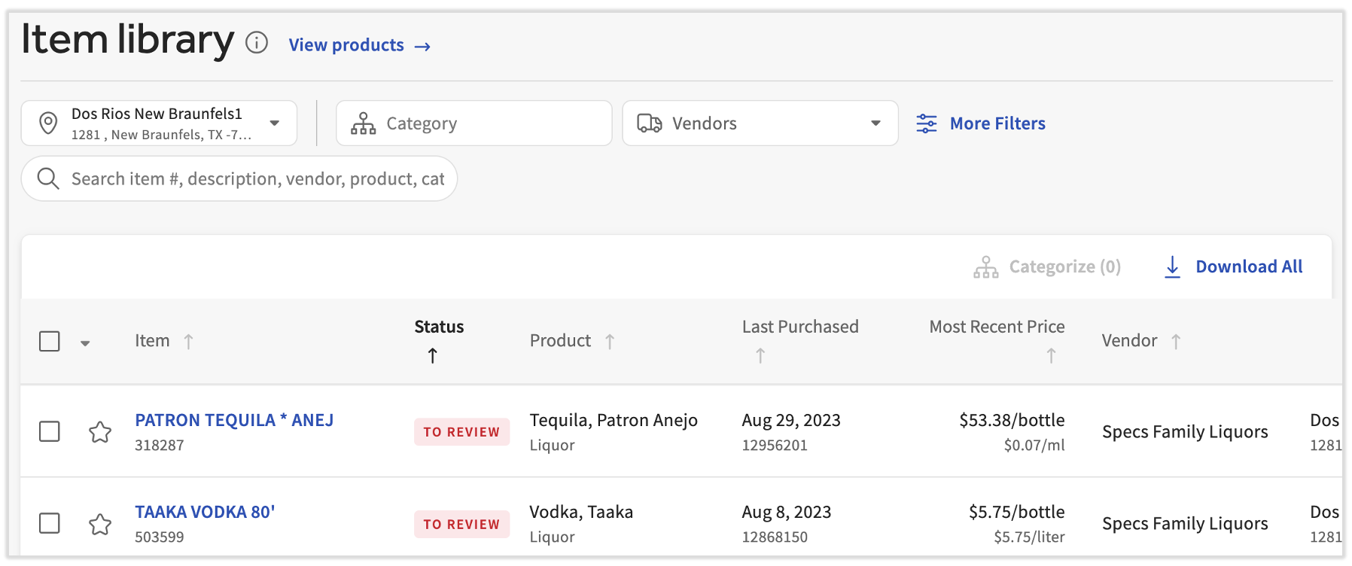Image resolution: width=1352 pixels, height=566 pixels.
Task: Click the Download All arrow icon
Action: (x=1172, y=266)
